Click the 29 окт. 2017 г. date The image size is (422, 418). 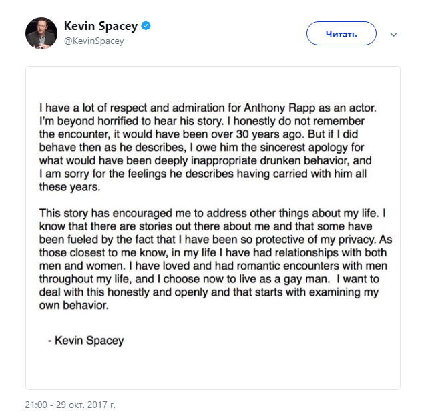tap(85, 405)
